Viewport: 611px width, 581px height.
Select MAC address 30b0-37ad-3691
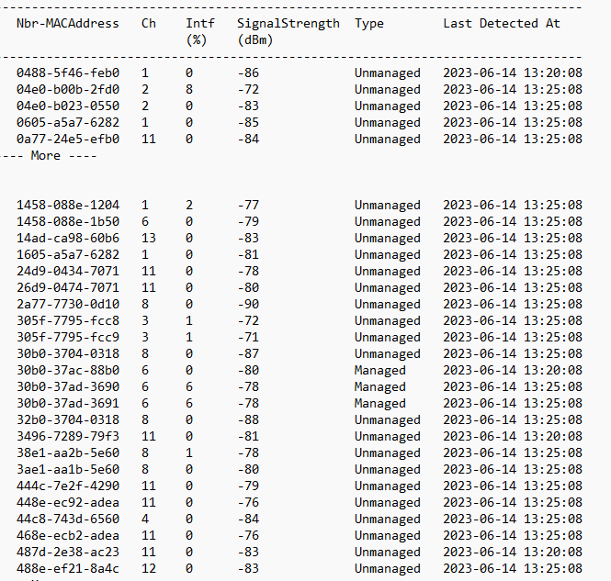coord(67,404)
